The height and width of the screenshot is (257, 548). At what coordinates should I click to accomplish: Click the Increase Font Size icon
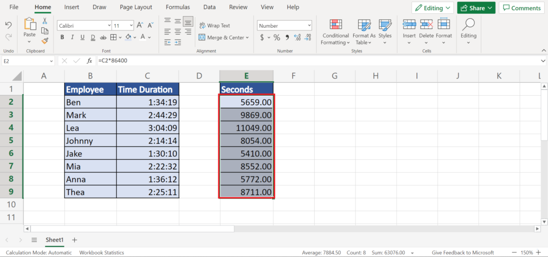[140, 25]
